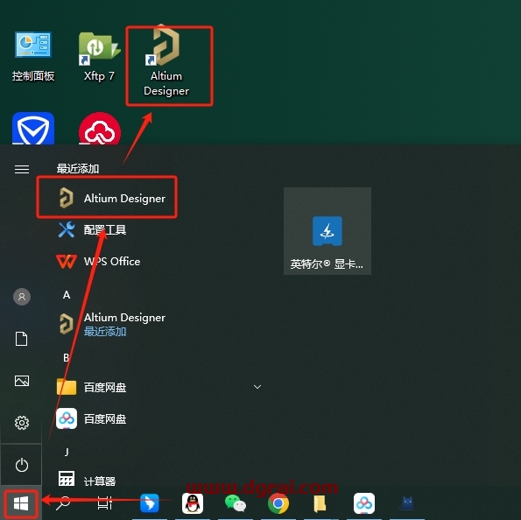Launch WPS Office from Start list
Image resolution: width=521 pixels, height=520 pixels.
(x=98, y=262)
